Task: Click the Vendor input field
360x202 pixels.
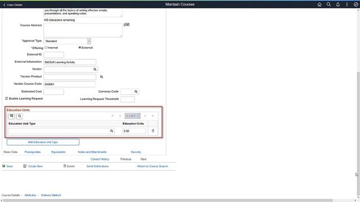Action: (x=69, y=69)
